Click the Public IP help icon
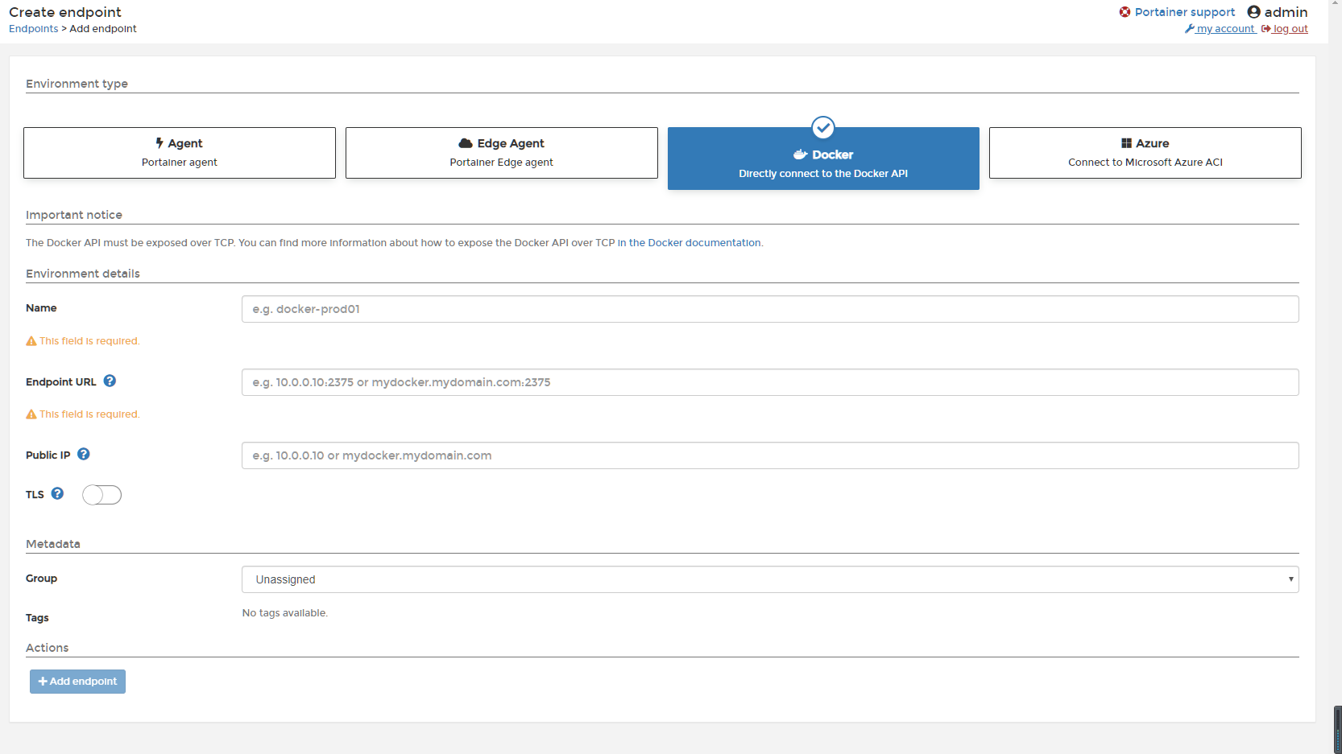The height and width of the screenshot is (754, 1342). (x=83, y=454)
